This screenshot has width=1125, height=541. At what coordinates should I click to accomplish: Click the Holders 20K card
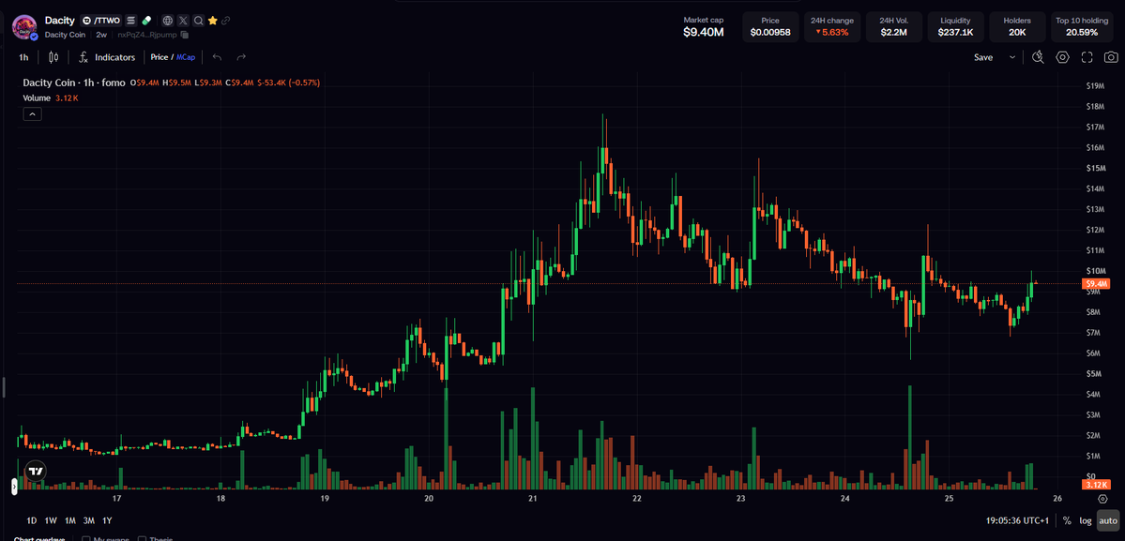[1017, 27]
